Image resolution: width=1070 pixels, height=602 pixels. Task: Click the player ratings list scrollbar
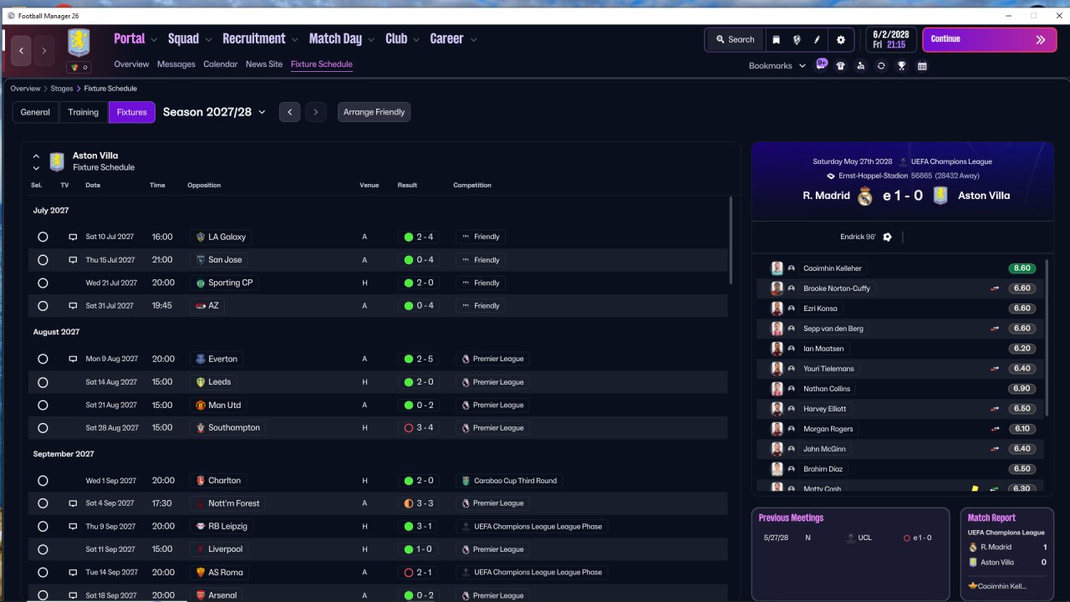coord(1047,339)
